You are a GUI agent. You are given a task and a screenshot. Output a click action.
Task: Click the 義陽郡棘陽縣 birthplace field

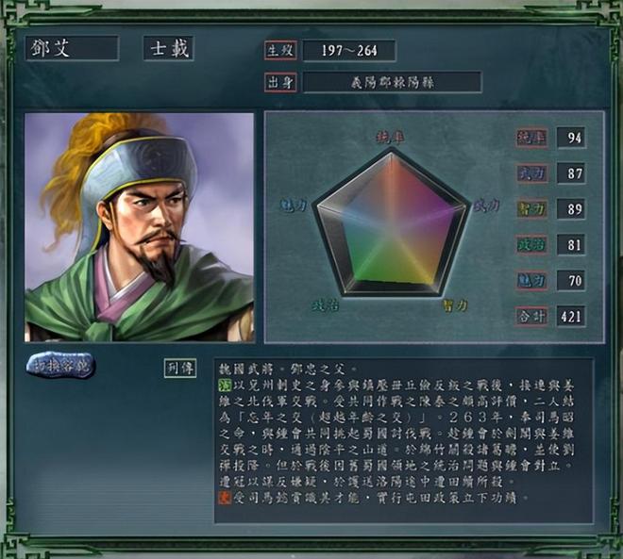[x=392, y=82]
